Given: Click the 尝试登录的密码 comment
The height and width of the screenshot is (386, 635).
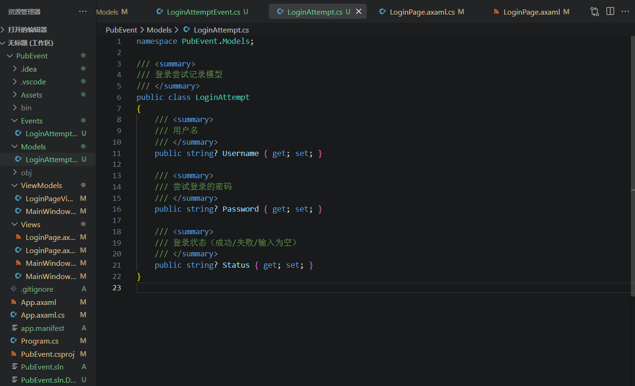Looking at the screenshot, I should pos(193,187).
